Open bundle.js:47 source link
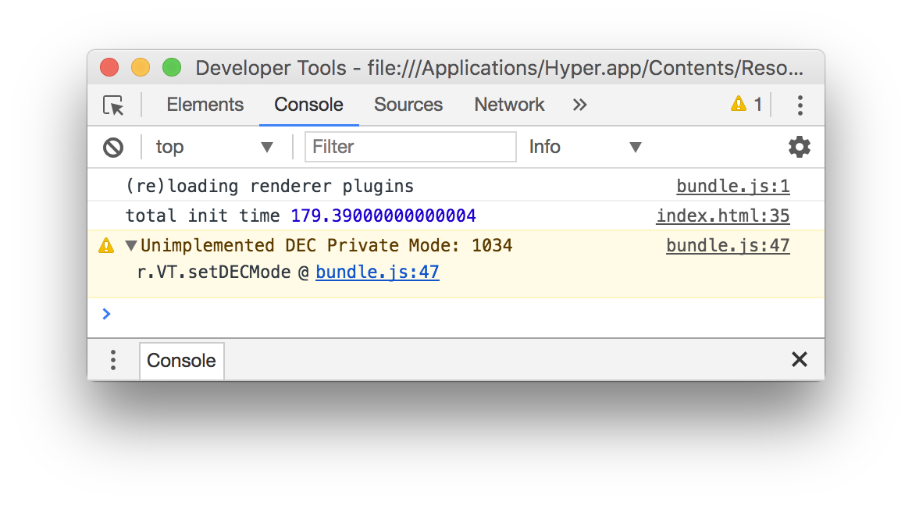 point(728,245)
